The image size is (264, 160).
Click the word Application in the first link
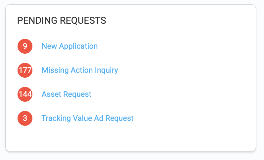click(78, 46)
